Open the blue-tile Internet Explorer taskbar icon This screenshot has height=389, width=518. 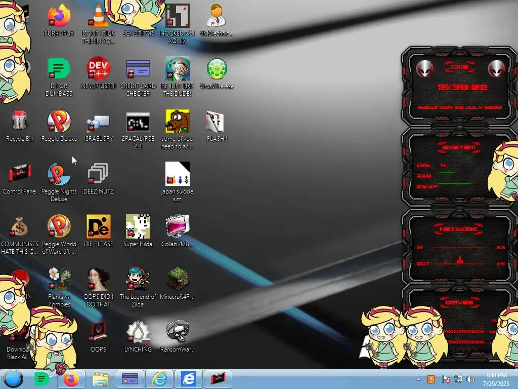(189, 379)
